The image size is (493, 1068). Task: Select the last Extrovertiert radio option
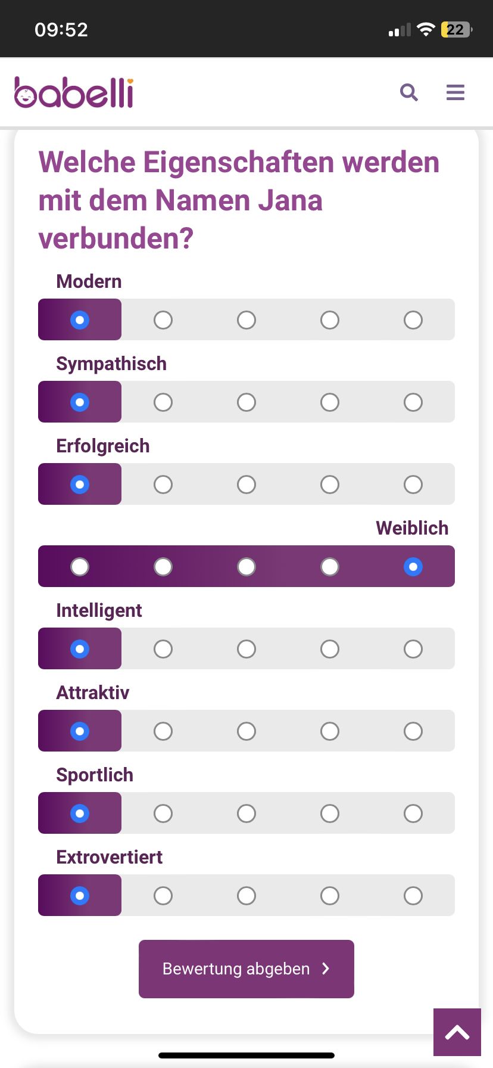pyautogui.click(x=413, y=896)
